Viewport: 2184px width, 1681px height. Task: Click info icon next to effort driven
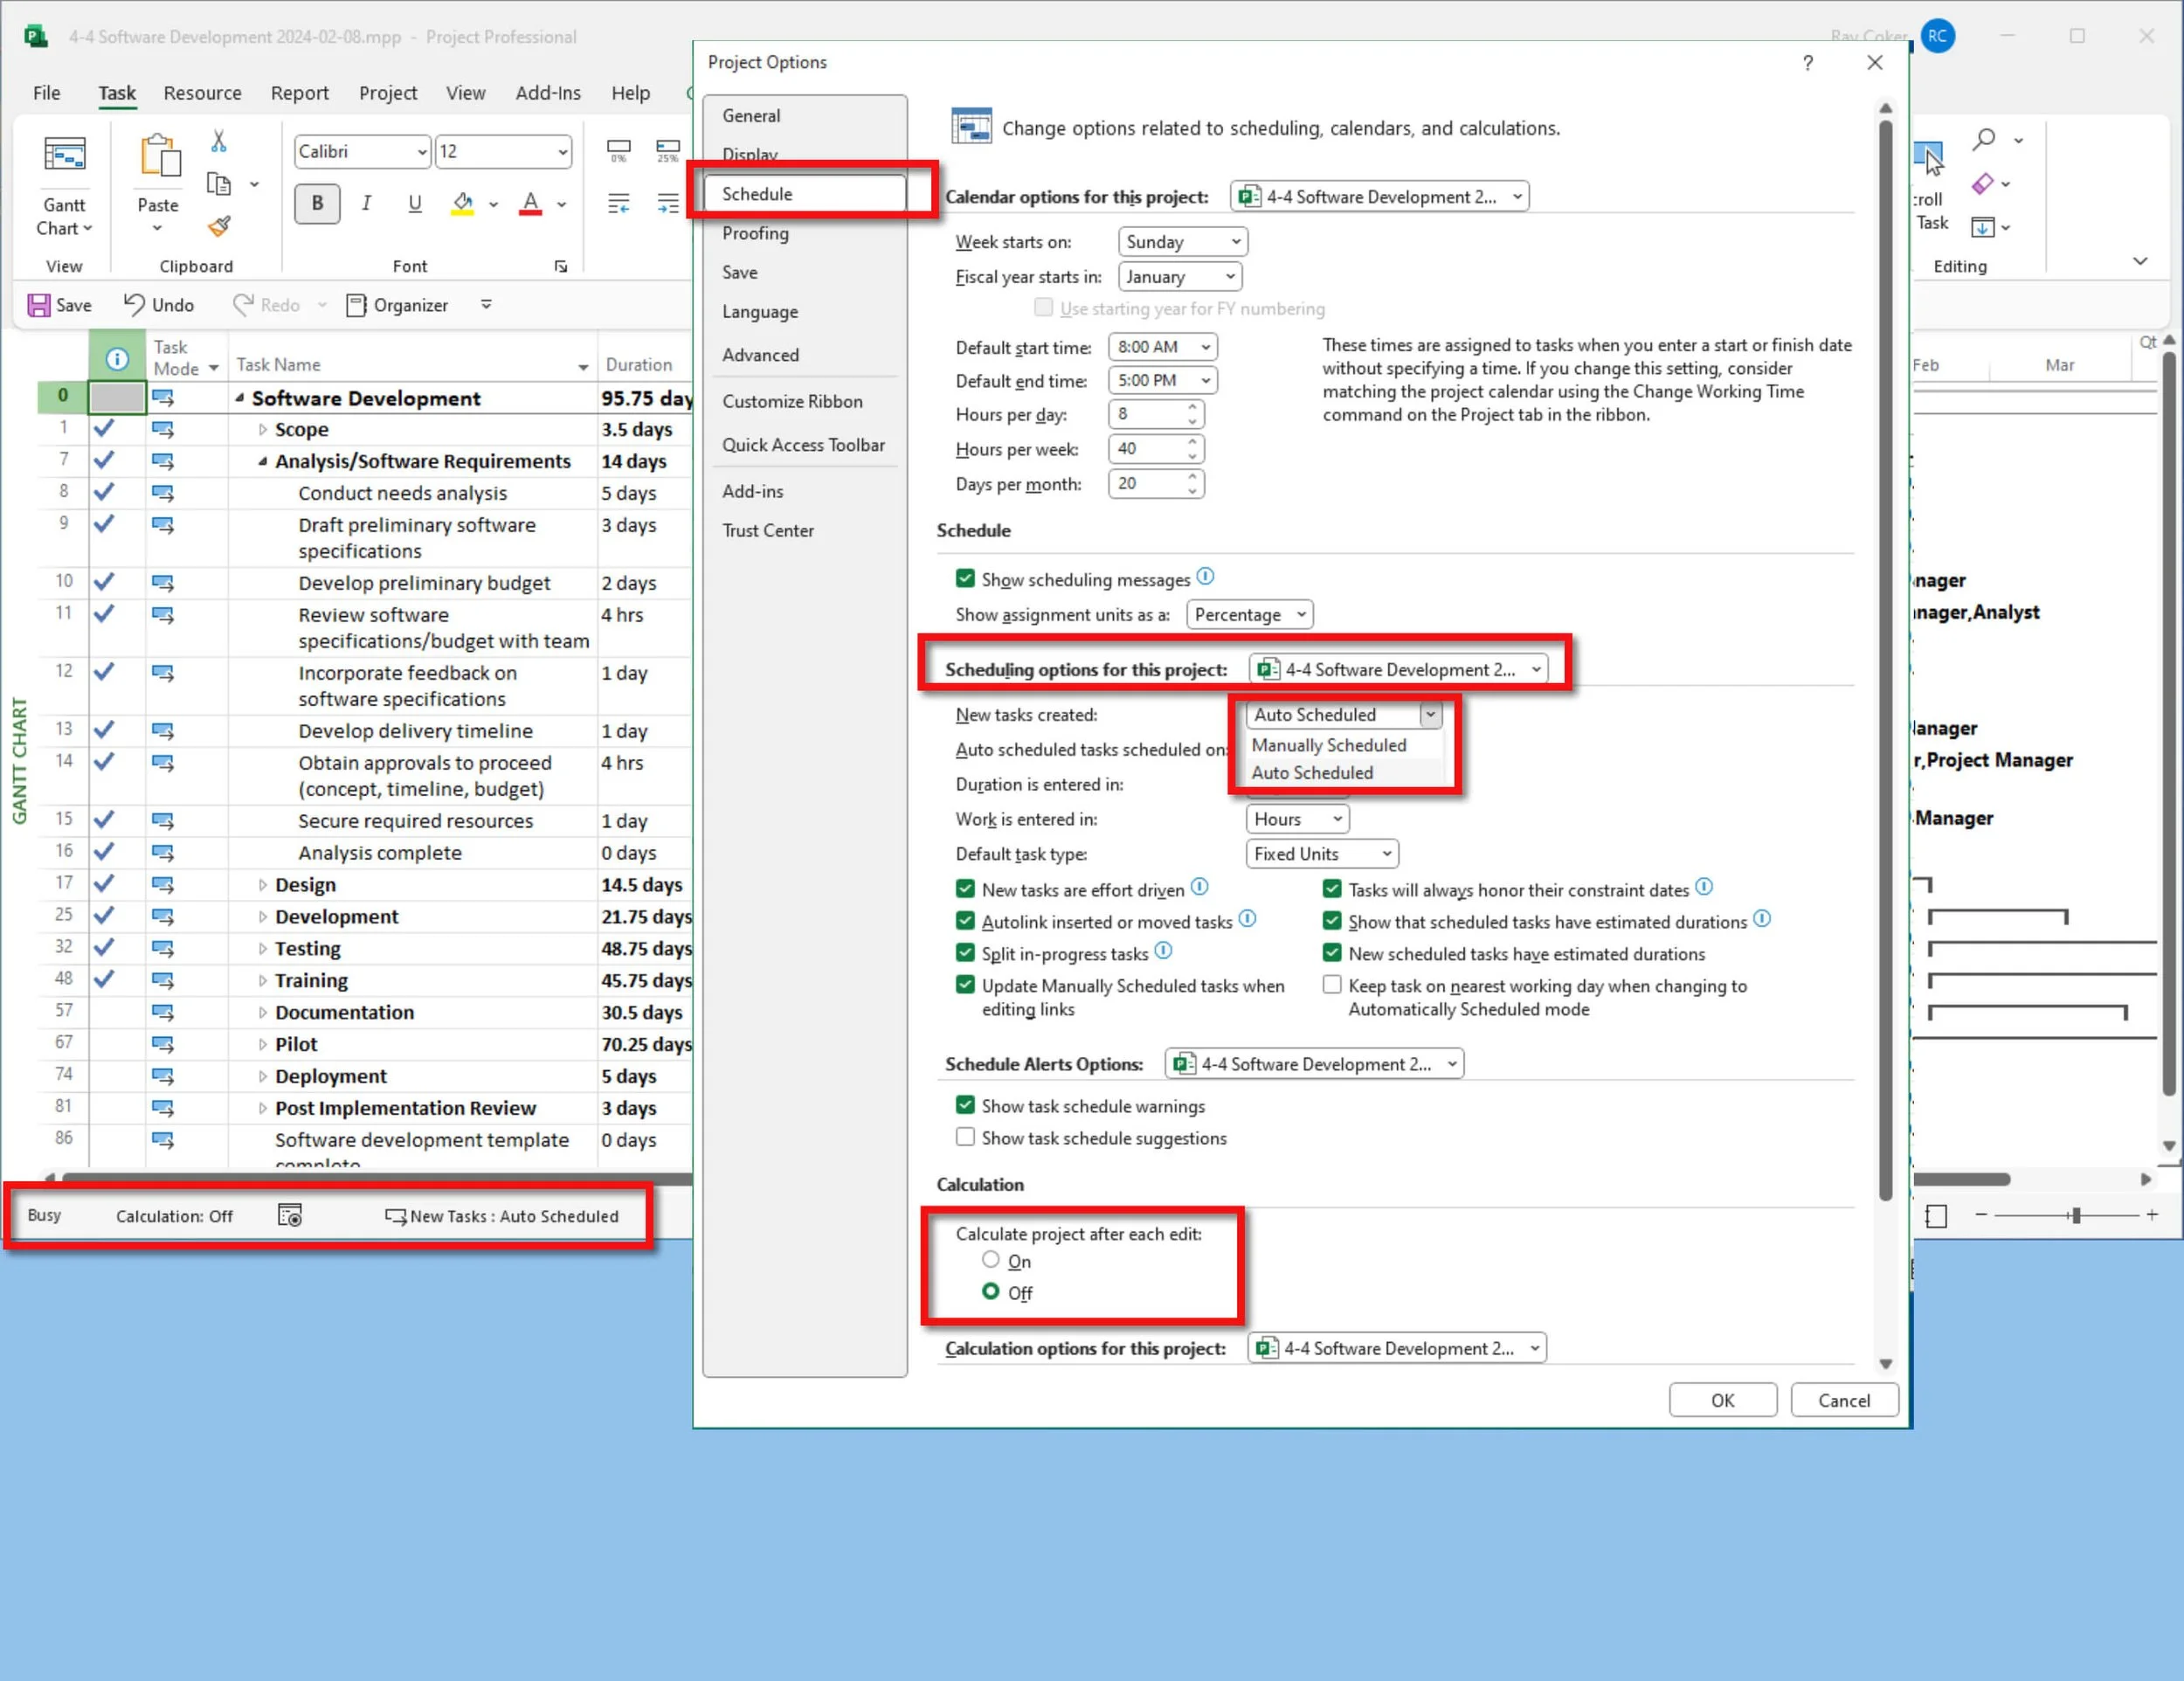(1200, 887)
